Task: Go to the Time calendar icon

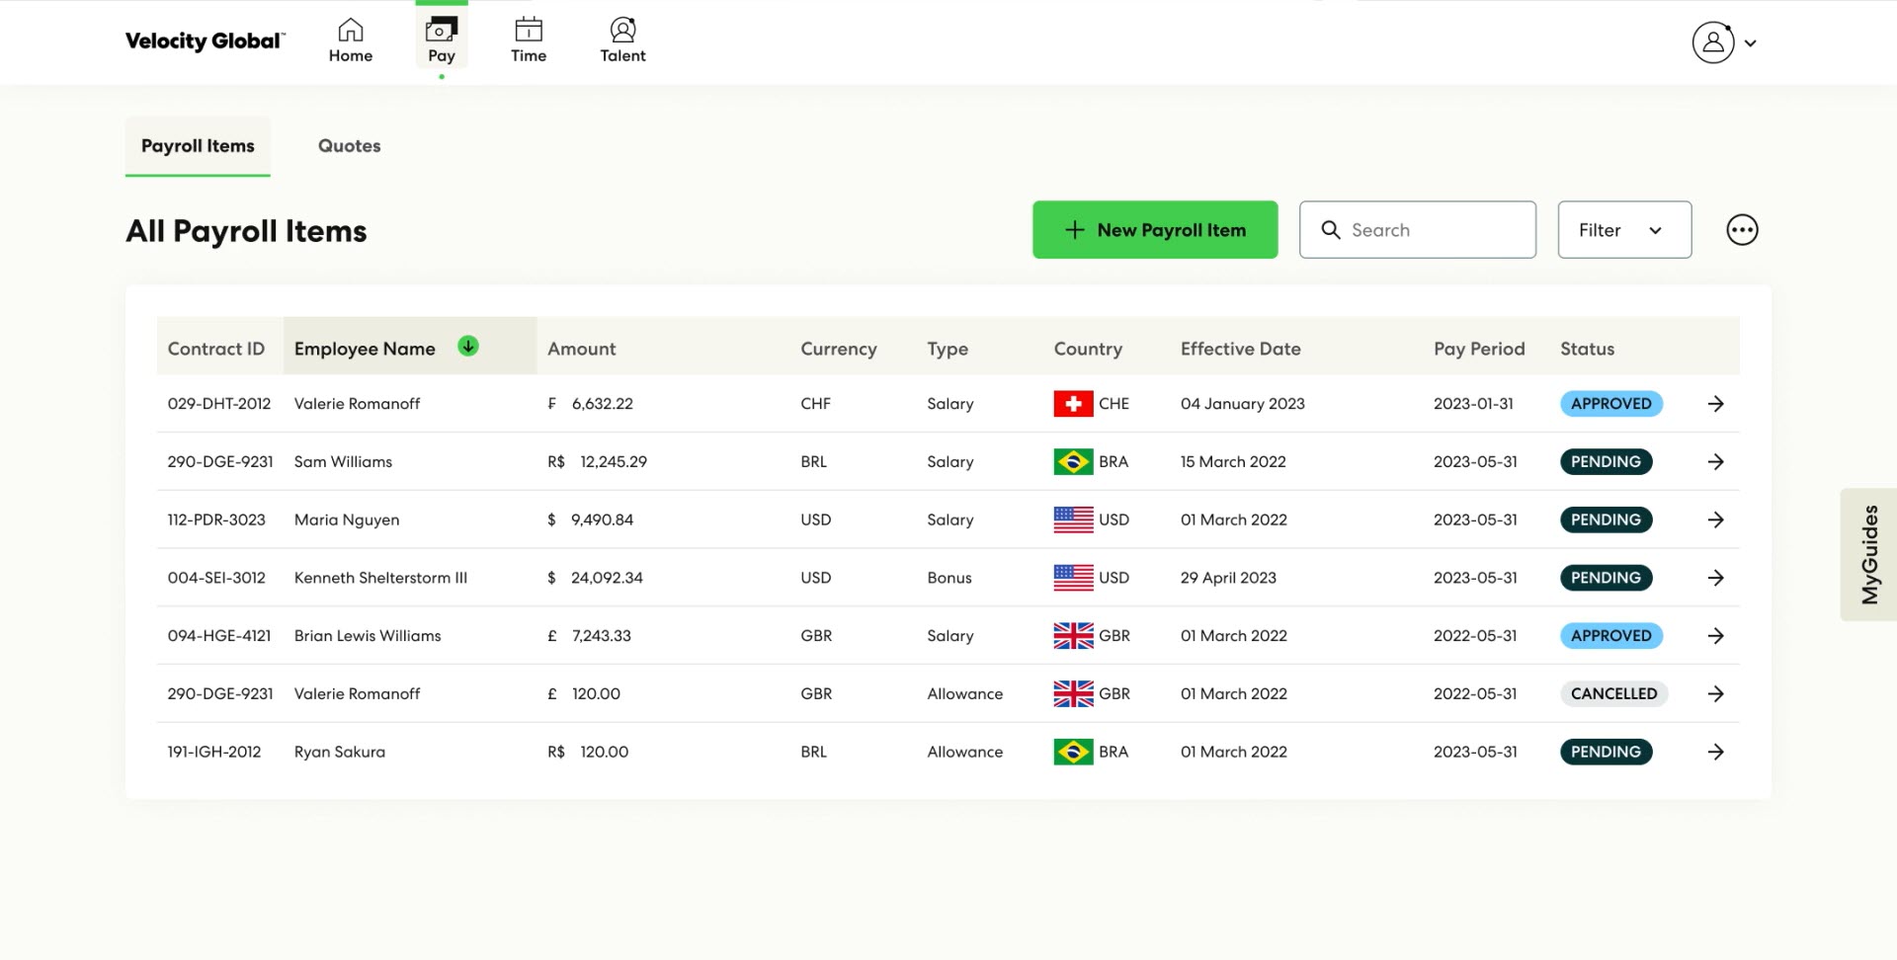Action: click(529, 30)
